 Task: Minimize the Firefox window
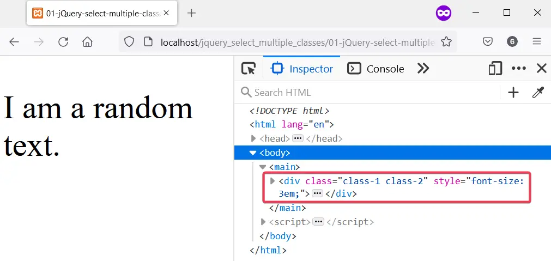pos(476,13)
